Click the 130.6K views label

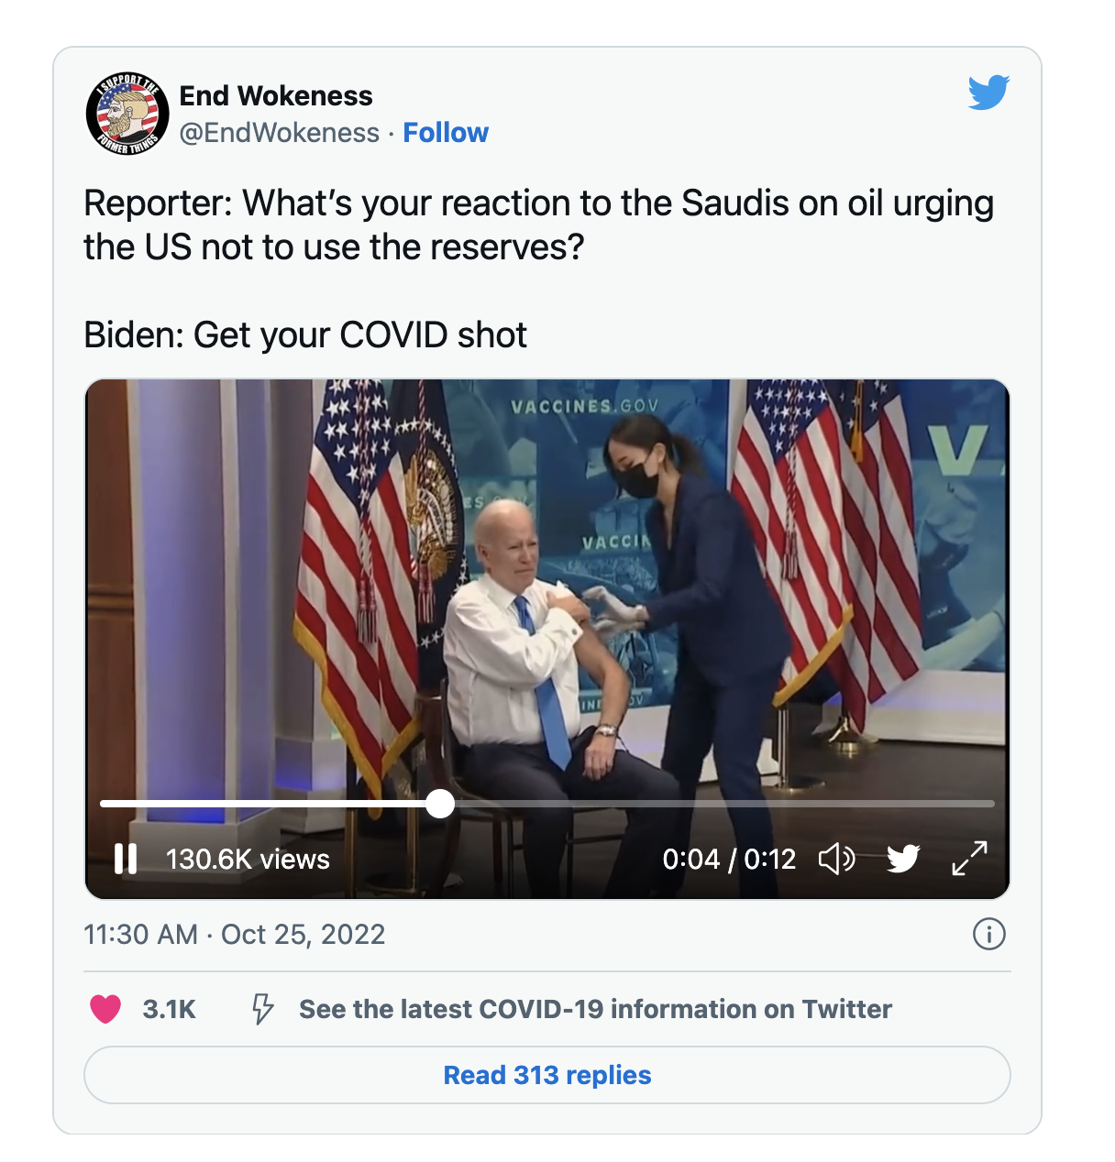248,859
